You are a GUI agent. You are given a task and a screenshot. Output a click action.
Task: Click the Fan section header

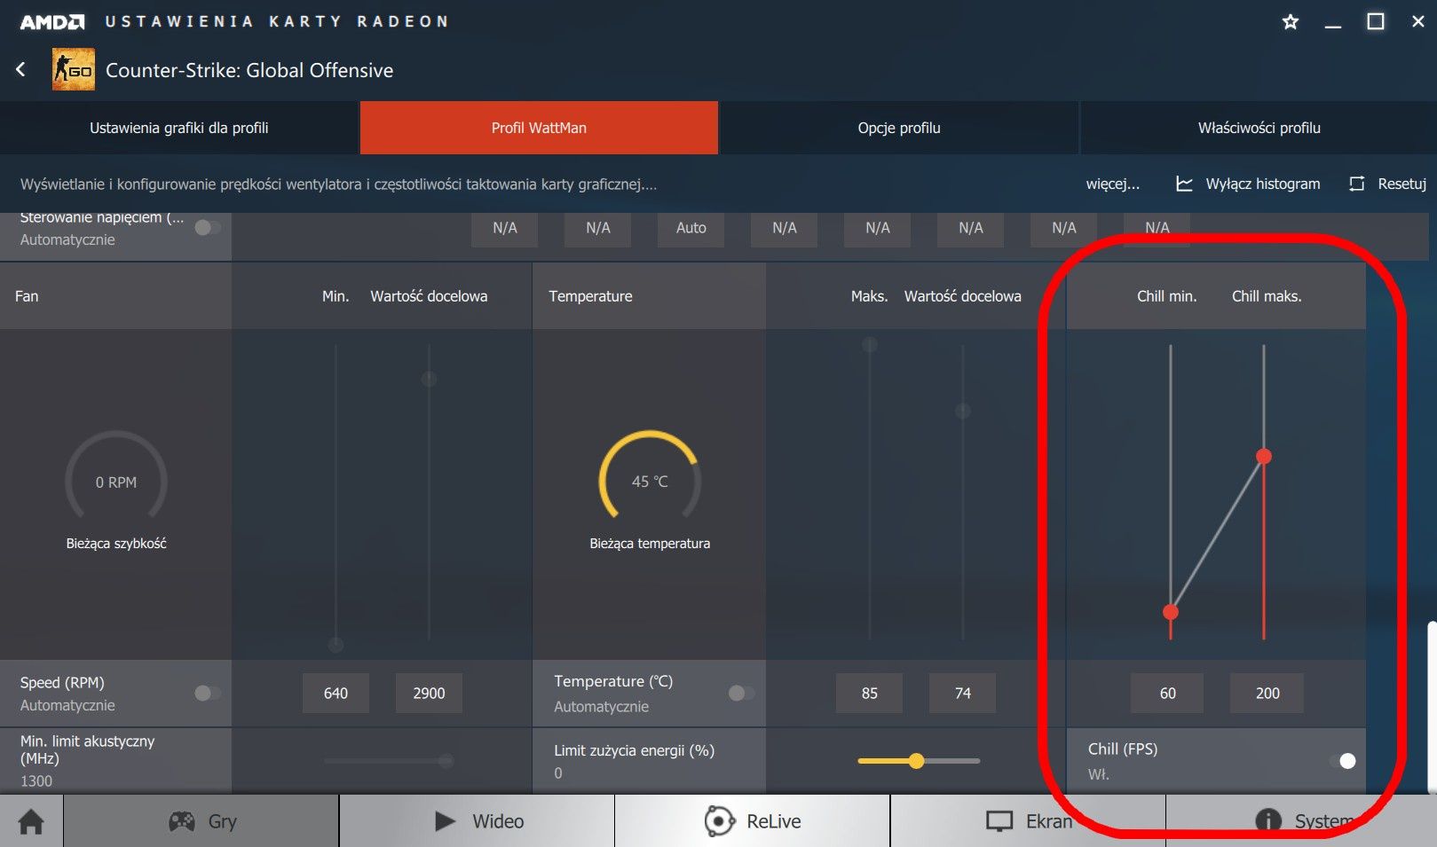pos(27,296)
